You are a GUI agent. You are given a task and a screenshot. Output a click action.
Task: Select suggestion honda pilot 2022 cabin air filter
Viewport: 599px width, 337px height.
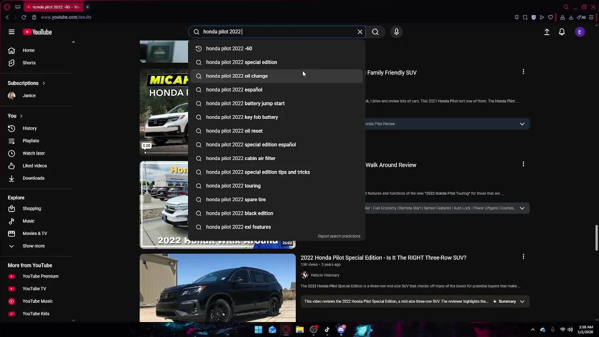point(276,158)
